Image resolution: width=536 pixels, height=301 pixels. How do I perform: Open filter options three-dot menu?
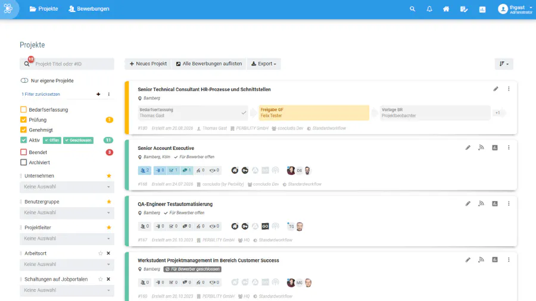coord(109,94)
